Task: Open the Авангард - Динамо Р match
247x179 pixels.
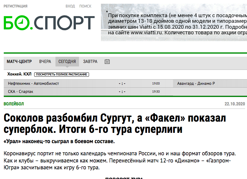Action: point(196,84)
